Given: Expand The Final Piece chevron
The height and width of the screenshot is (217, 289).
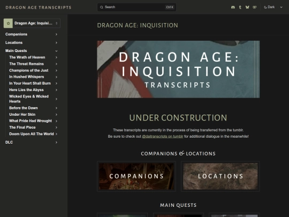Looking at the screenshot, I should (x=56, y=128).
